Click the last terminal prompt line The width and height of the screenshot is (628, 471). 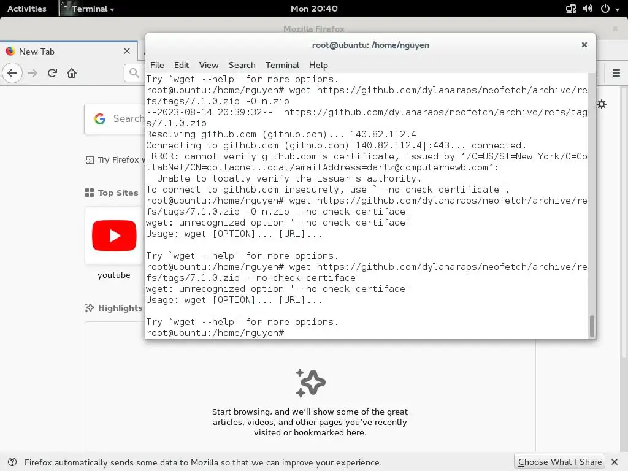[x=215, y=333]
